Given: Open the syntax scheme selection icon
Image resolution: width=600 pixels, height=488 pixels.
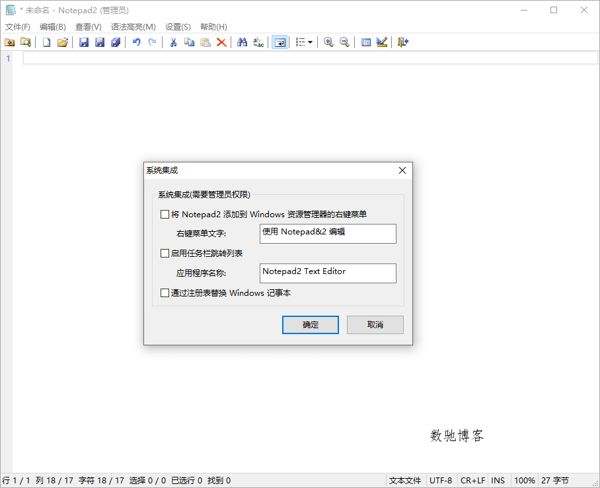Looking at the screenshot, I should click(x=366, y=42).
